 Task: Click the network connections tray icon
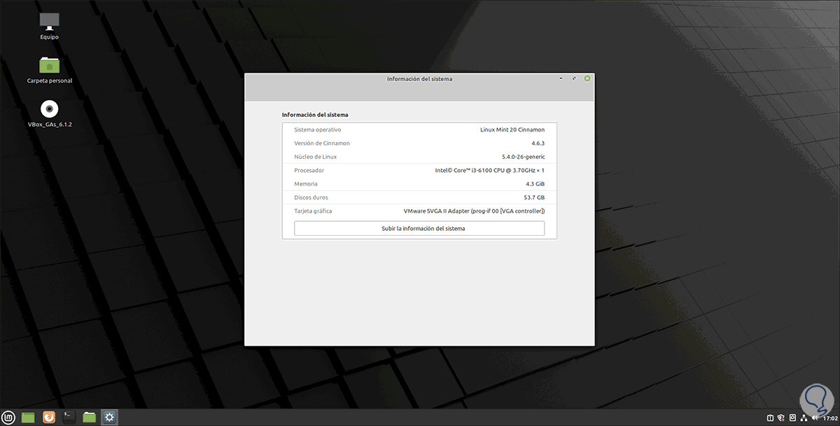point(804,418)
